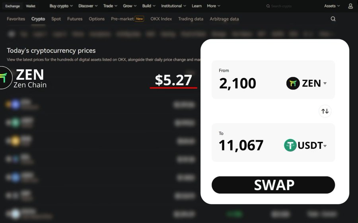
Task: Click the SWAP button
Action: 273,185
